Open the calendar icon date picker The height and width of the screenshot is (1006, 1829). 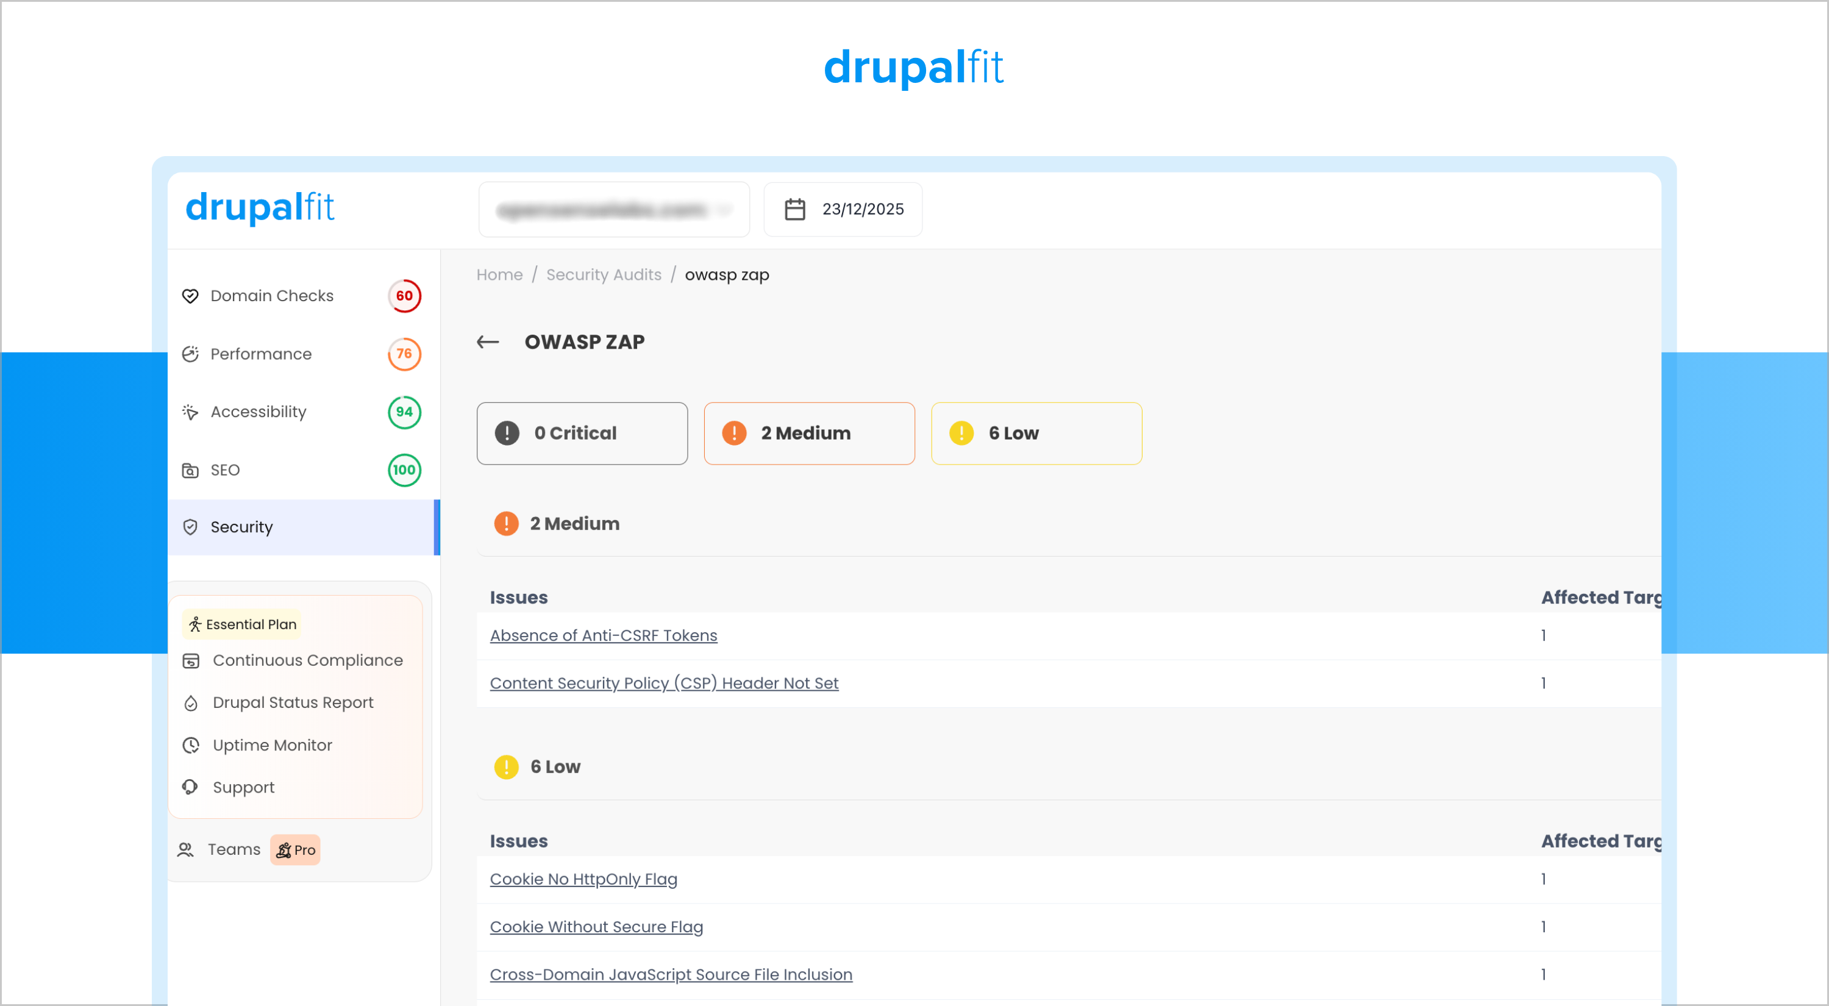[x=794, y=210]
